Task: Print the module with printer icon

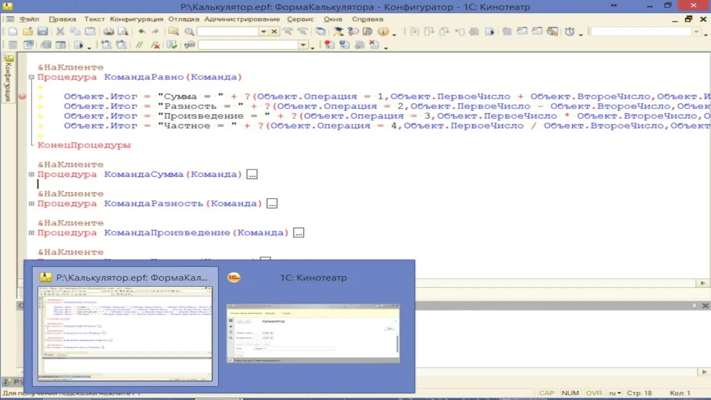Action: (109, 32)
